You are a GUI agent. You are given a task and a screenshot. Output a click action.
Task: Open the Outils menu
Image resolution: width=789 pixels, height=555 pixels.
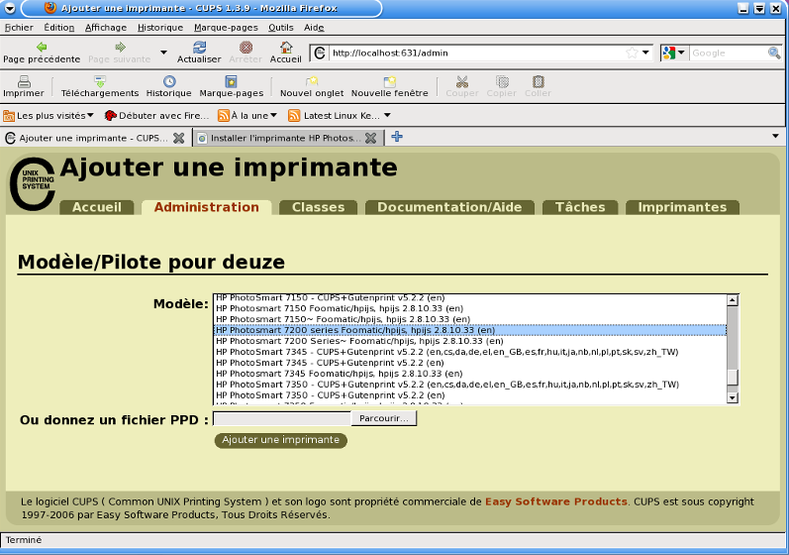[x=281, y=28]
